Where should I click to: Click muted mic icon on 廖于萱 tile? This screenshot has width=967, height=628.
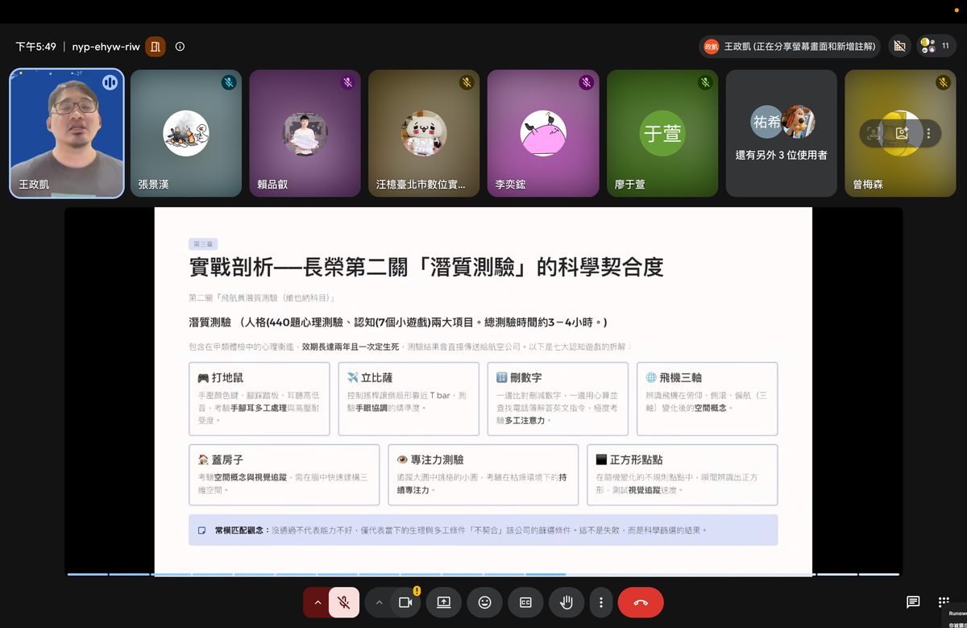tap(705, 82)
